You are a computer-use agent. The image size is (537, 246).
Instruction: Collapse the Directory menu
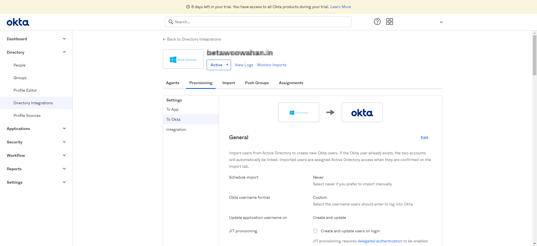[x=36, y=52]
